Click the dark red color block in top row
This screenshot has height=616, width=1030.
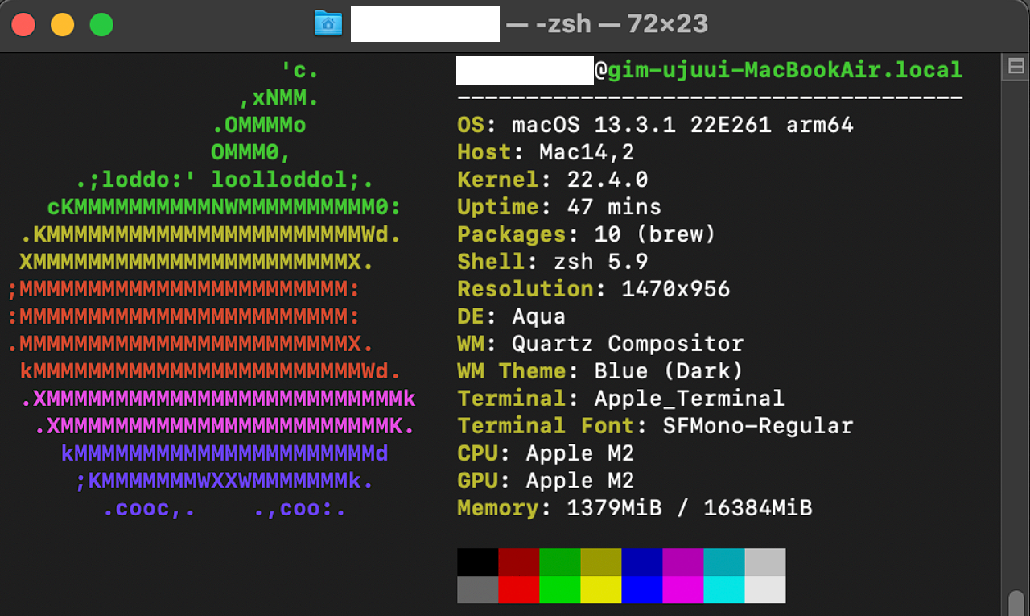pos(518,562)
